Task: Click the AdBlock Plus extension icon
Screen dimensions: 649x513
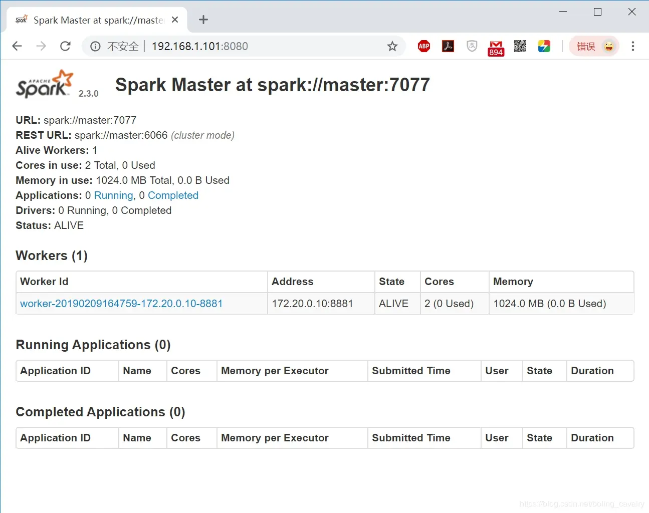Action: tap(424, 46)
